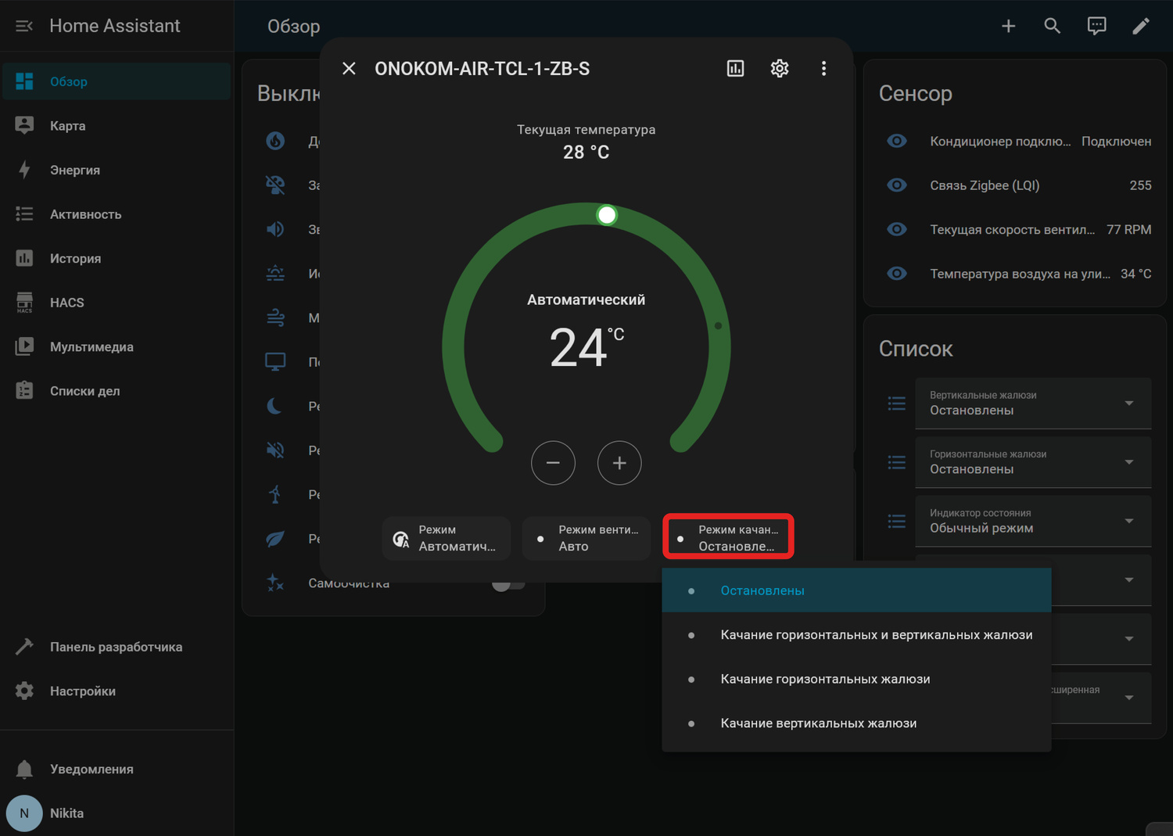Click the monitor display icon in switch list
The image size is (1173, 836).
pyautogui.click(x=275, y=362)
